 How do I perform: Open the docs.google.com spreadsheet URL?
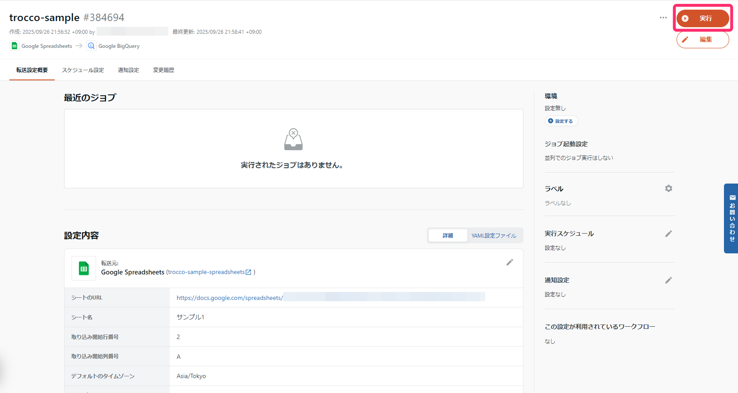(229, 298)
